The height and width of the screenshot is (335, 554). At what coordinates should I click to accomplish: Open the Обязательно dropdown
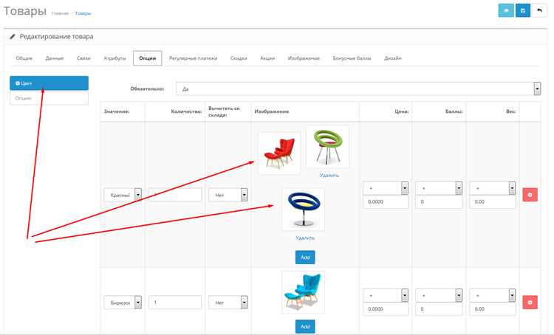coord(358,89)
